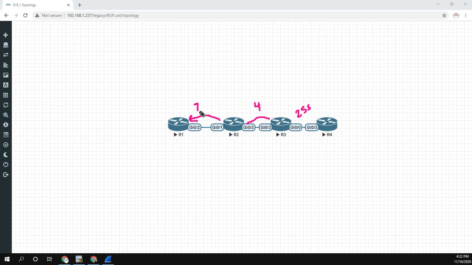Screen dimensions: 472x265
Task: Open the Add an object menu
Action: point(6,35)
